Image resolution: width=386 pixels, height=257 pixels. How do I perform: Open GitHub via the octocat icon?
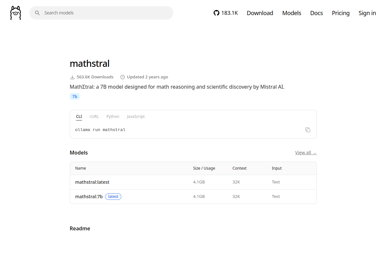point(216,13)
